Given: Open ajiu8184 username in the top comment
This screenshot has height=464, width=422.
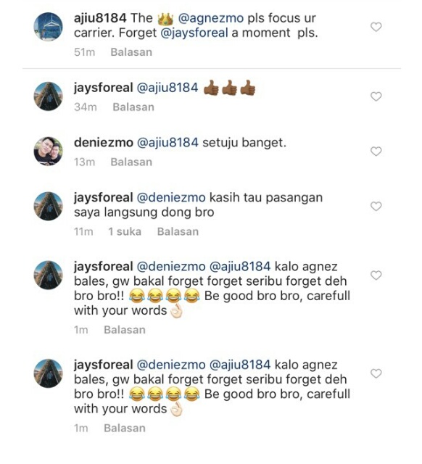Looking at the screenshot, I should pos(100,18).
